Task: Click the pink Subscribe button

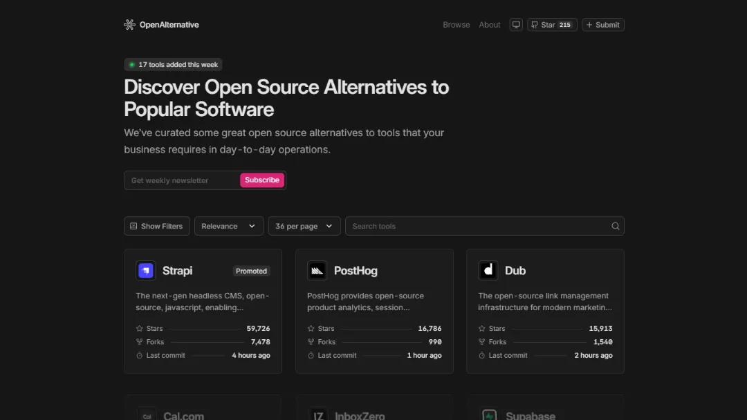Action: tap(262, 180)
